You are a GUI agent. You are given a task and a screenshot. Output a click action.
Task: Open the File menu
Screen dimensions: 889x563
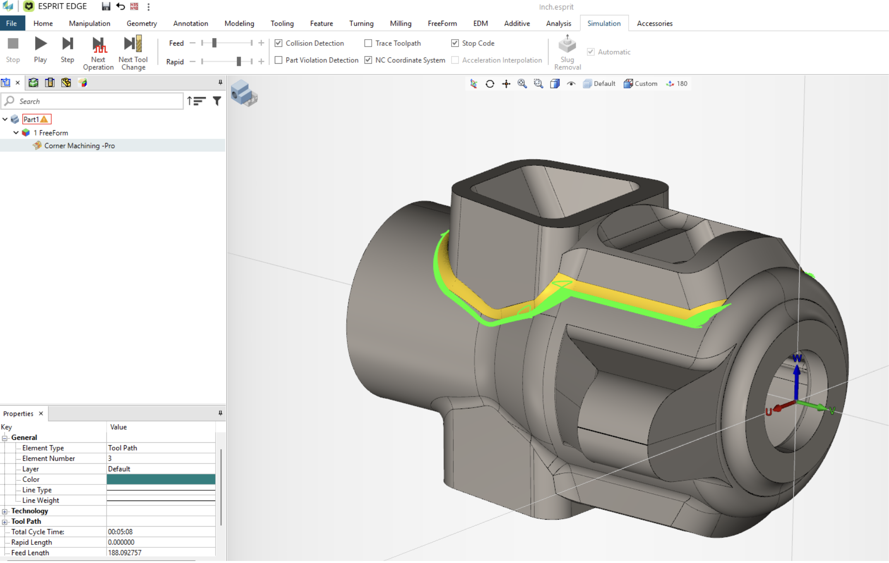click(12, 24)
